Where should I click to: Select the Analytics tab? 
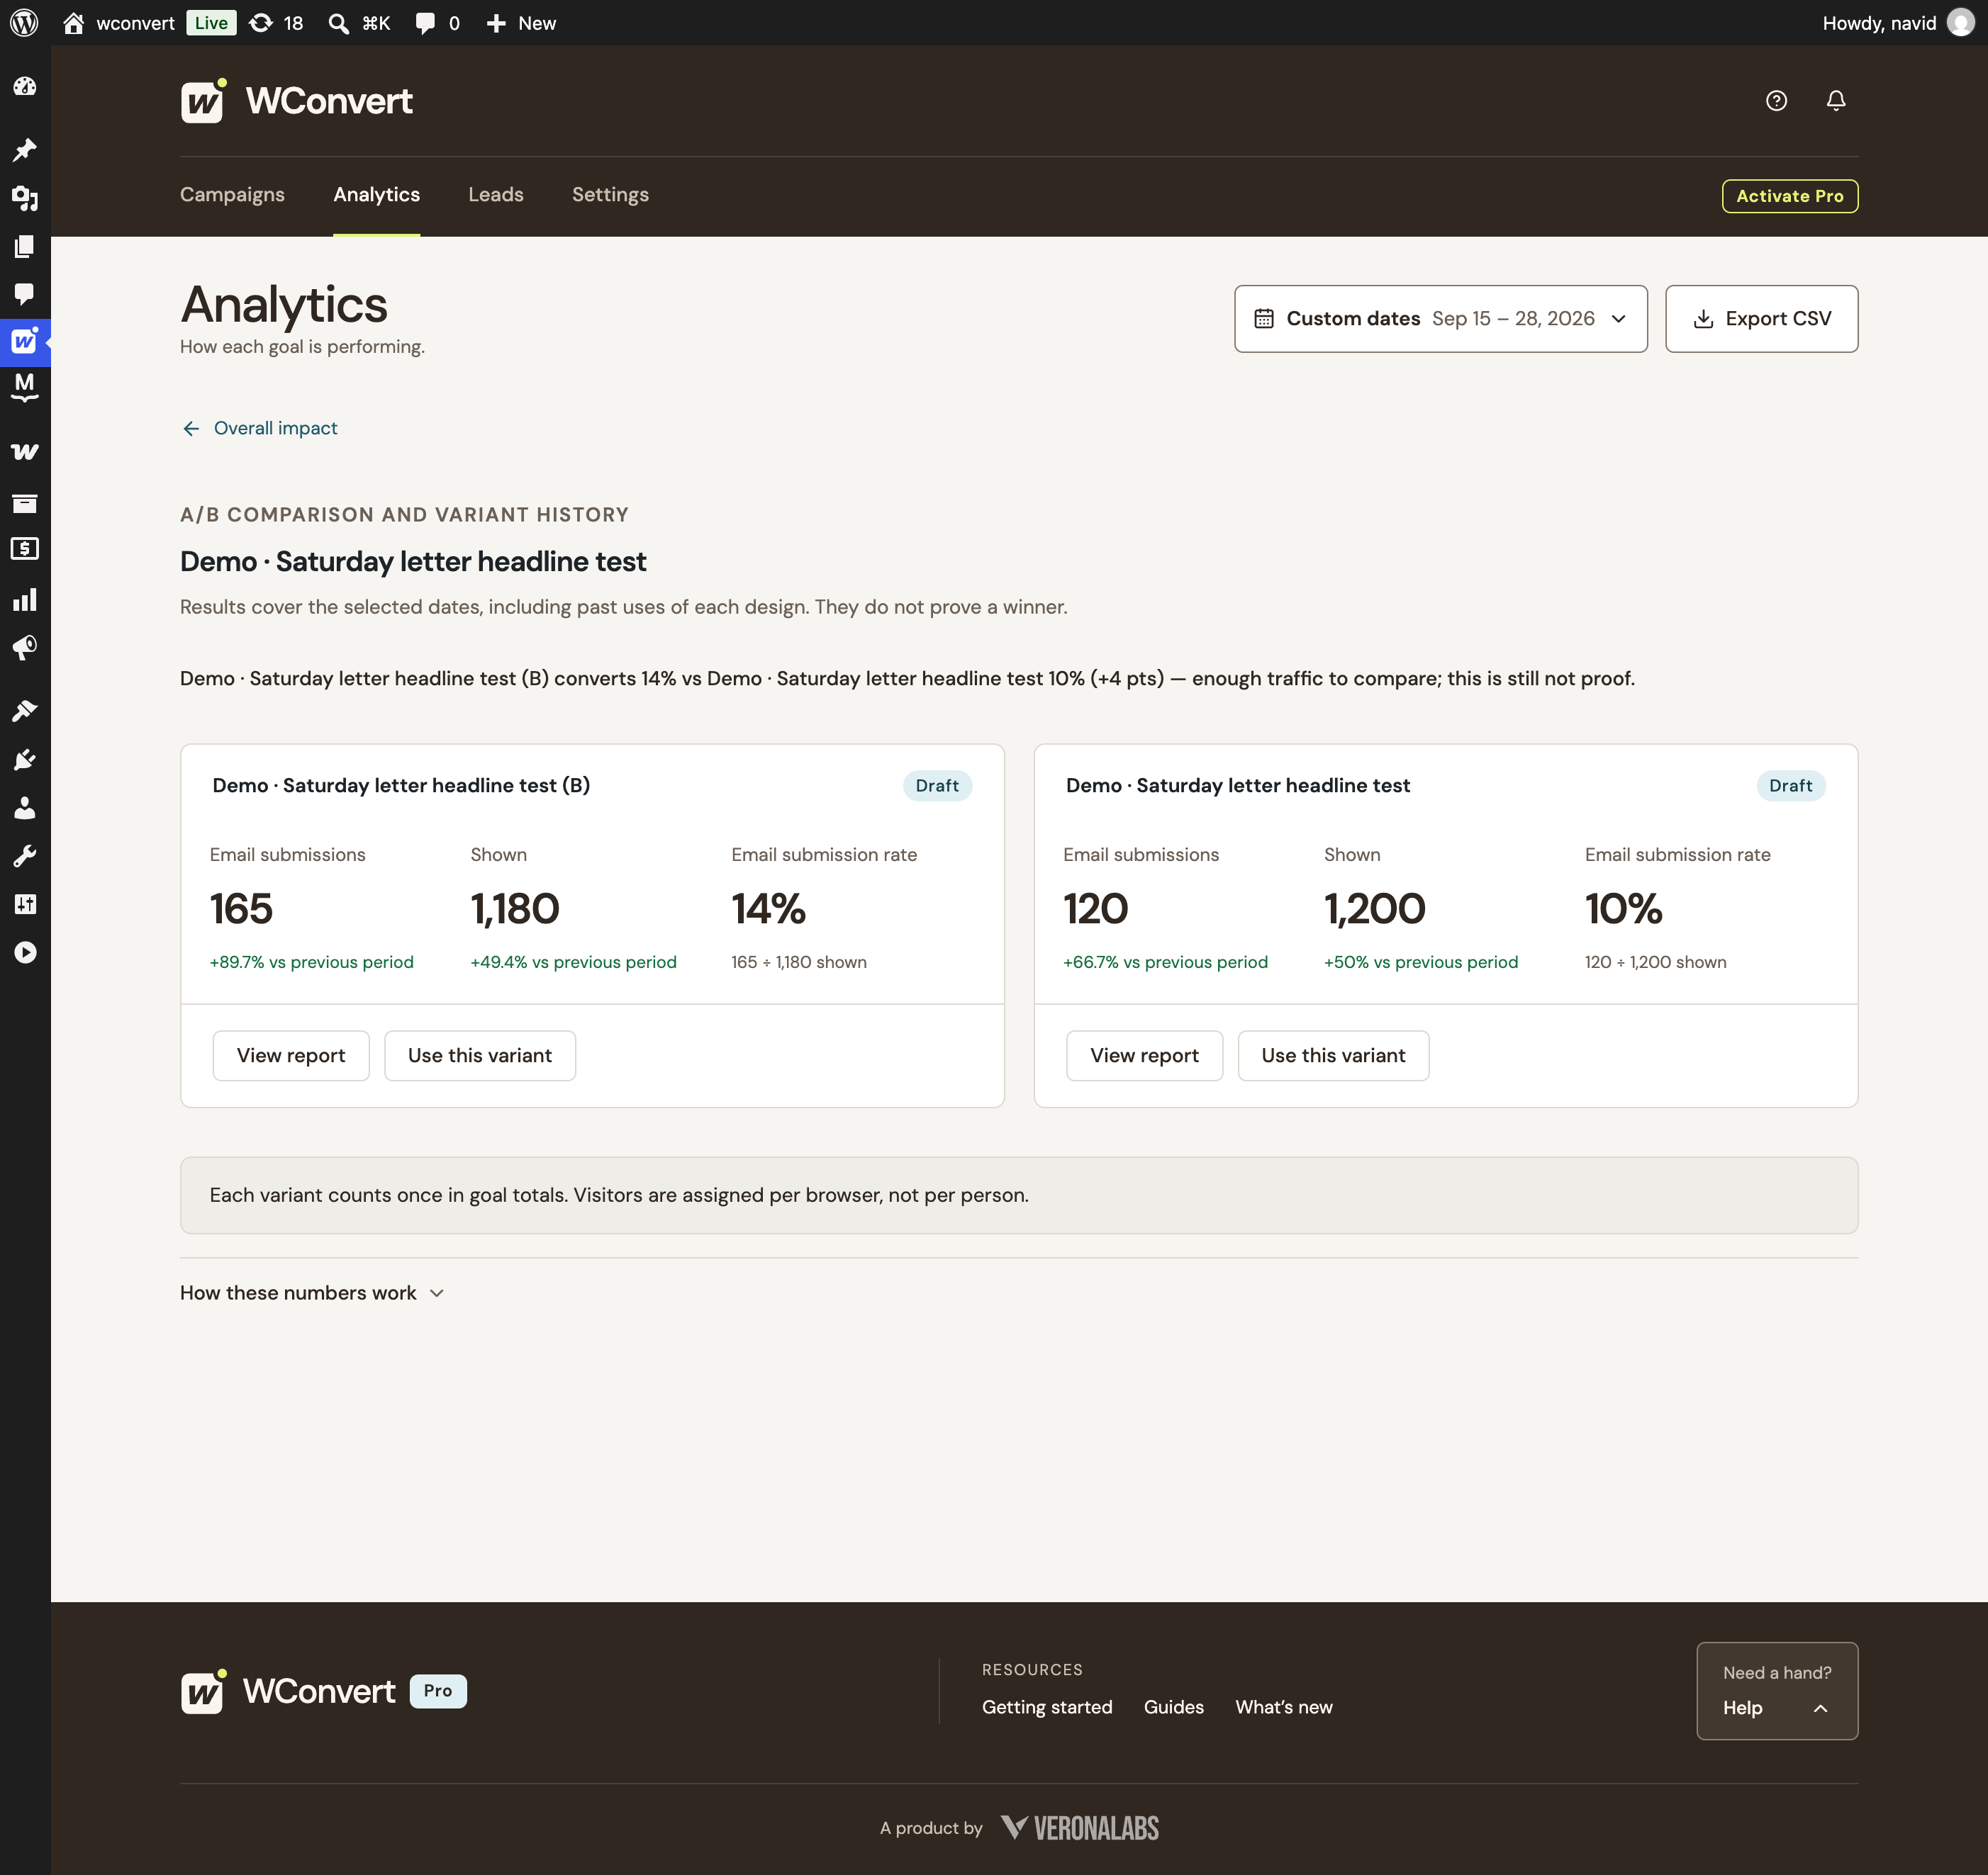tap(376, 195)
